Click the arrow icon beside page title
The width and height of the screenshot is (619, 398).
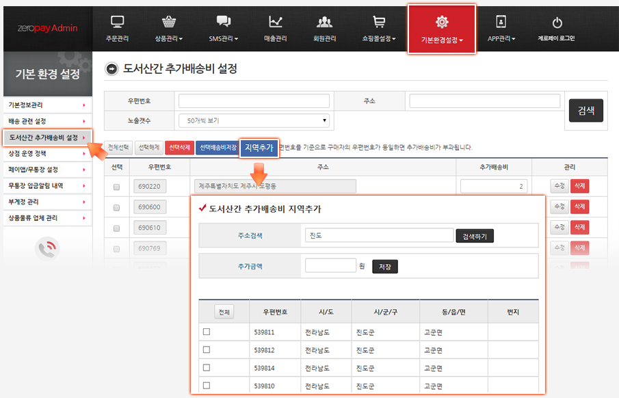[111, 69]
